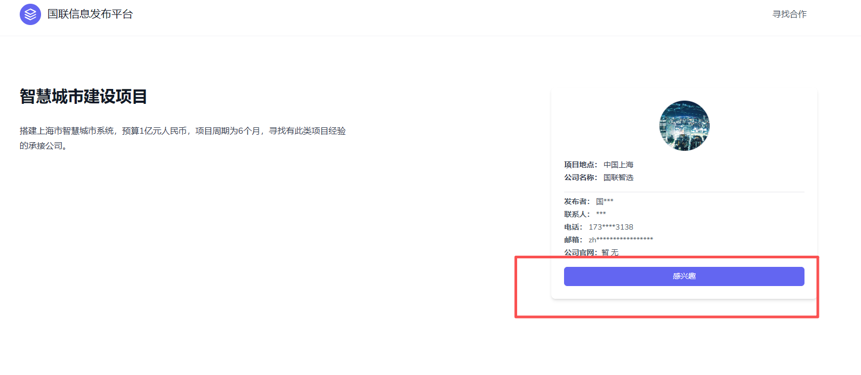
Task: Open the 寻找合作 navigation link
Action: point(790,14)
